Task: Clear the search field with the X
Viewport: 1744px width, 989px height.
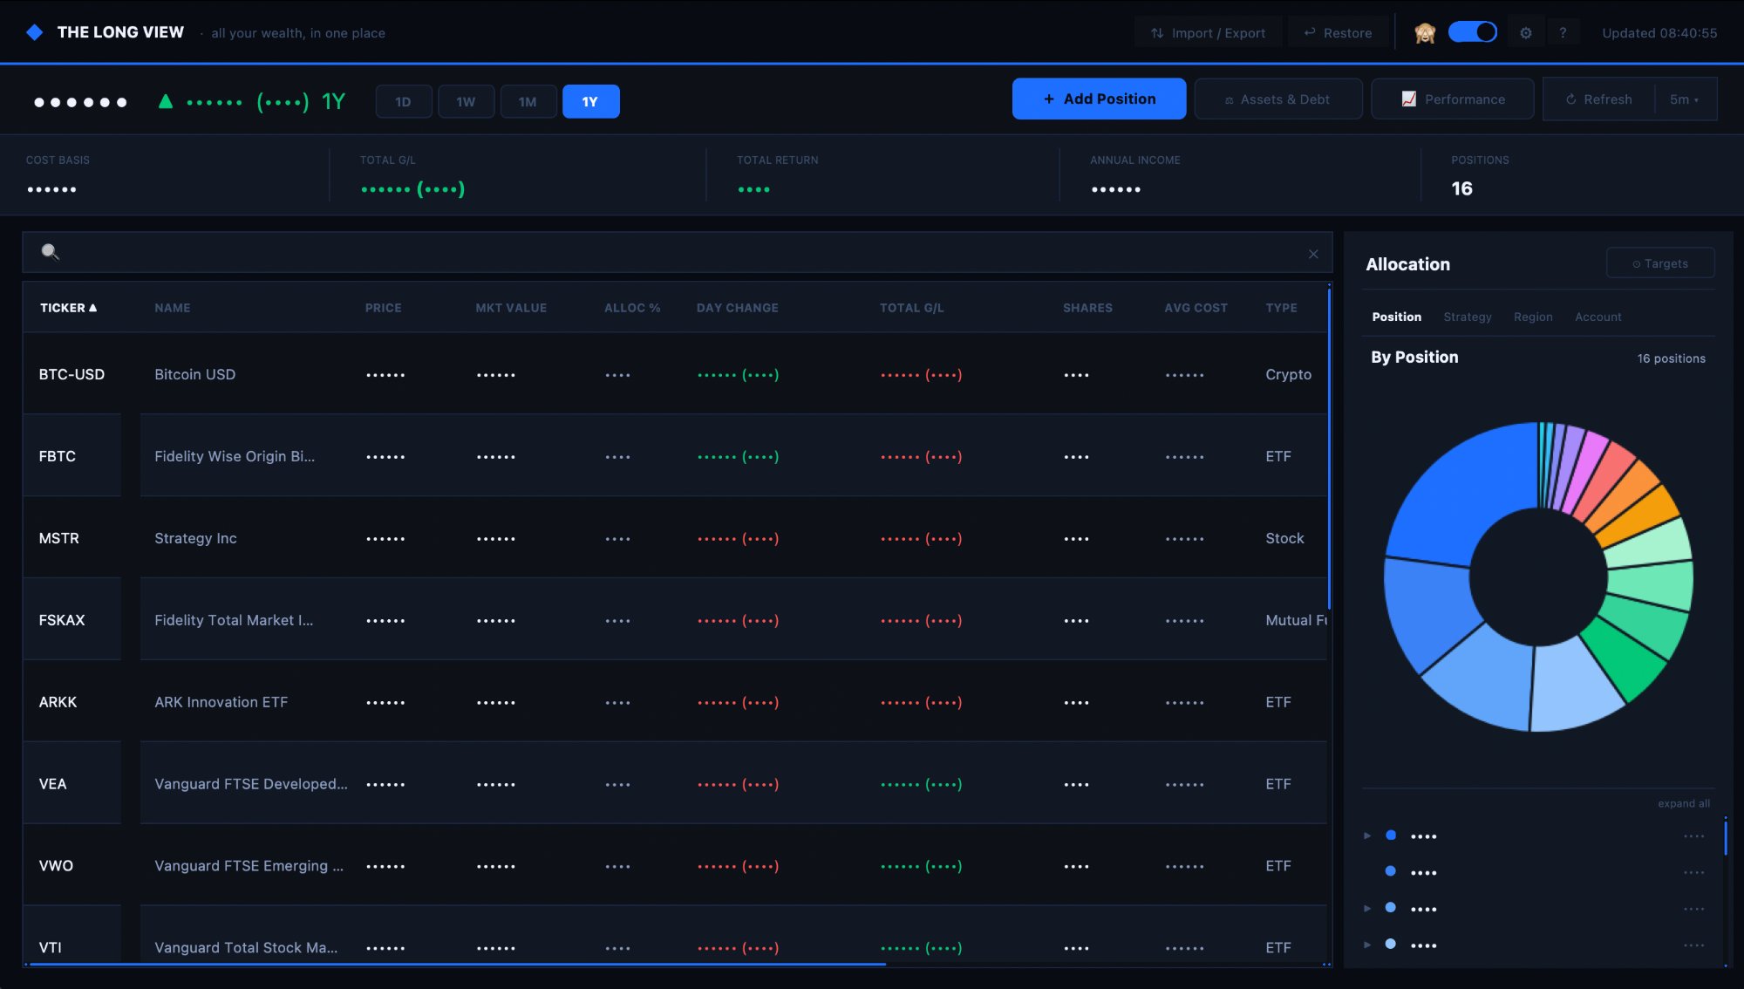Action: pos(1312,254)
